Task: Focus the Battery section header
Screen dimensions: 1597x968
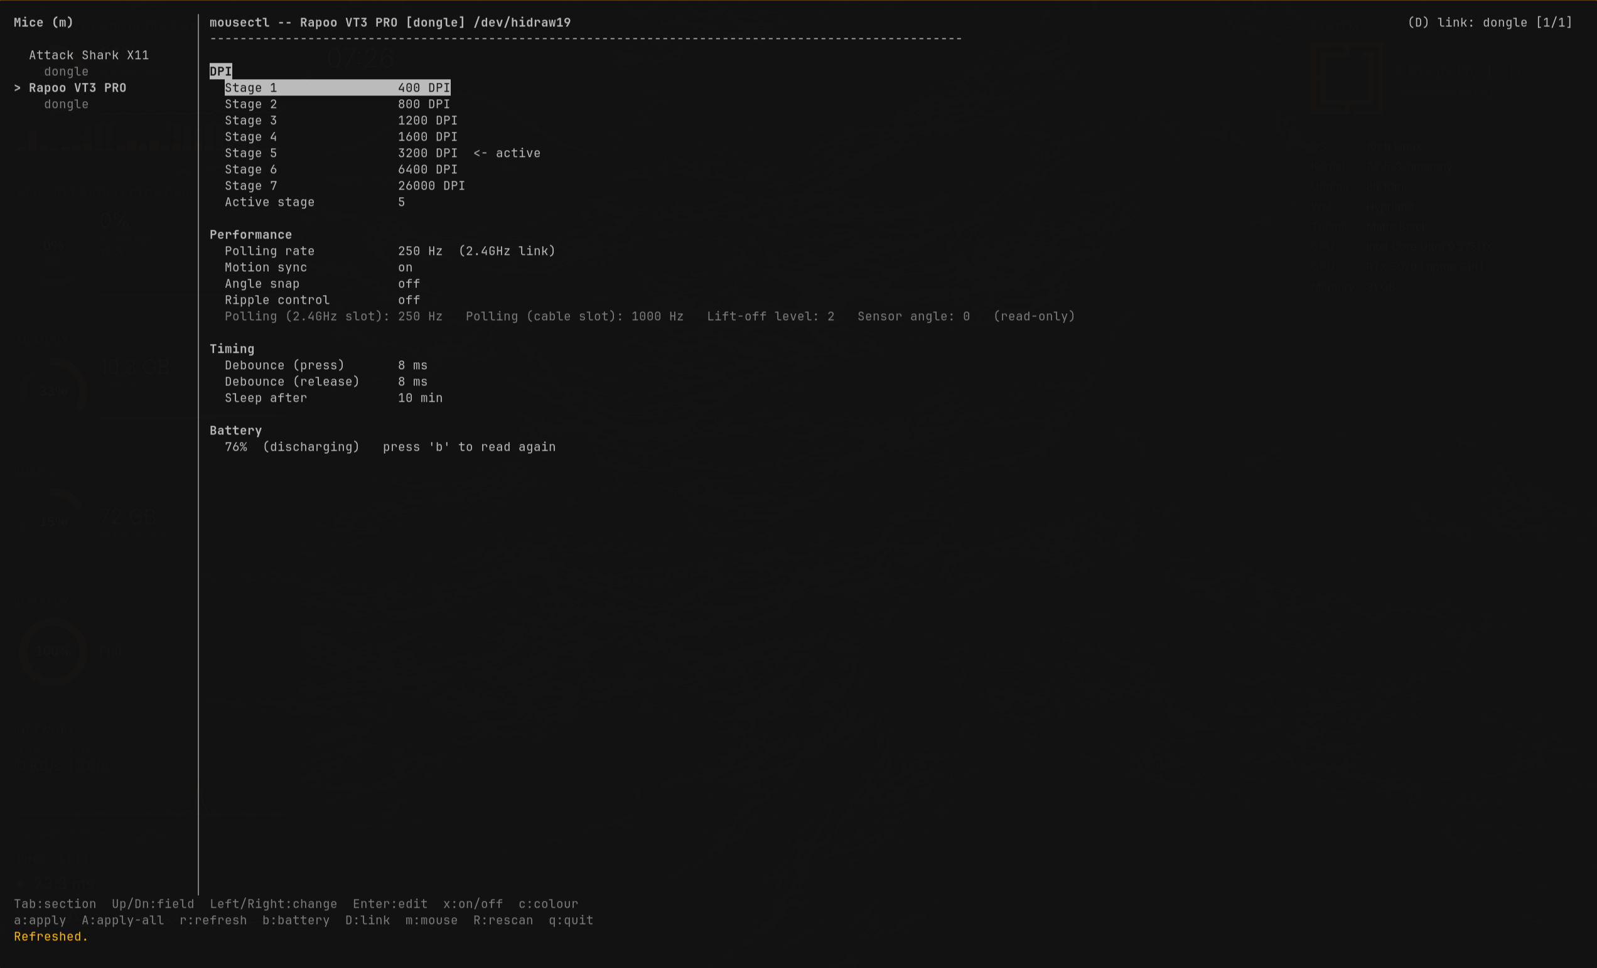Action: click(236, 430)
